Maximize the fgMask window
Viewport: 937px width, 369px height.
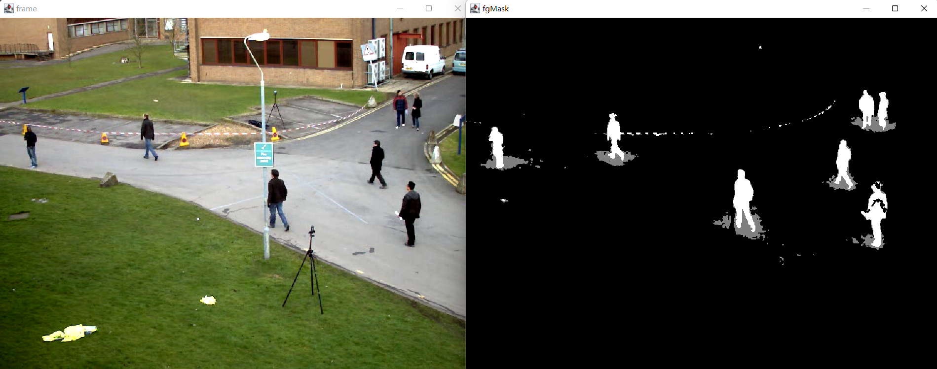click(895, 8)
